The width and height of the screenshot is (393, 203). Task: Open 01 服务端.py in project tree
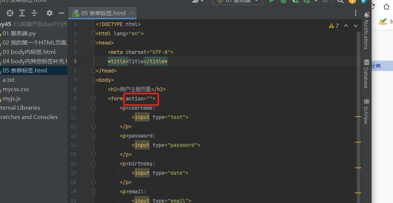pos(19,33)
